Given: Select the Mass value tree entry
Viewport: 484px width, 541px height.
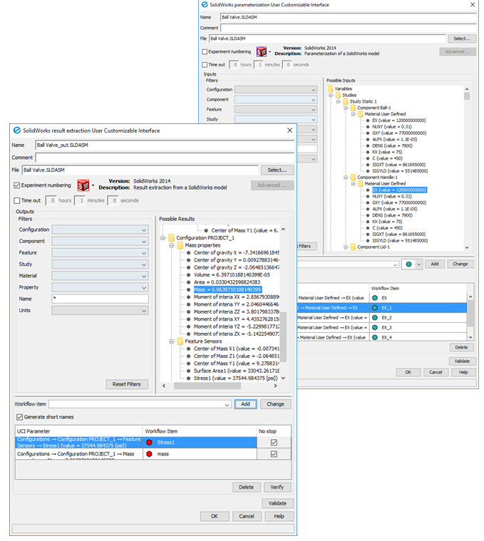Looking at the screenshot, I should click(227, 289).
